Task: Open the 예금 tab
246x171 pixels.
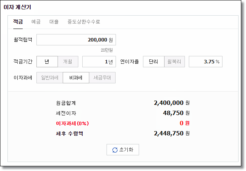Action: point(36,22)
